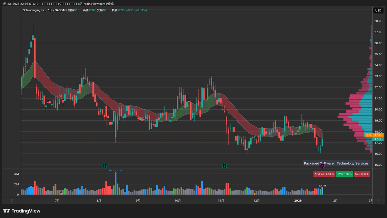Click the Technology Services tag
The height and width of the screenshot is (218, 387).
click(x=352, y=163)
